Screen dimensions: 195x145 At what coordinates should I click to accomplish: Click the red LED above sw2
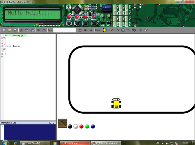pos(77,16)
